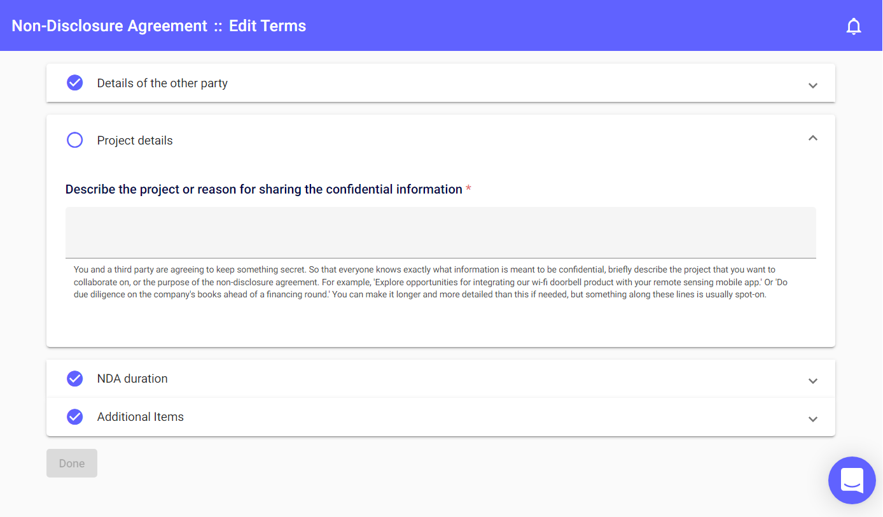The image size is (883, 517).
Task: Click the checkmark beside Details of the other party
Action: [75, 83]
